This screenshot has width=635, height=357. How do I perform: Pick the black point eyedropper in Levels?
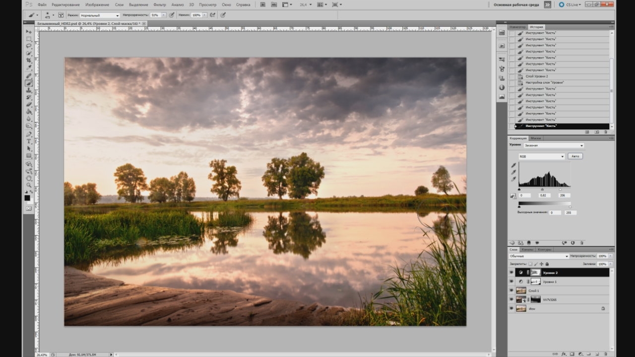[513, 166]
